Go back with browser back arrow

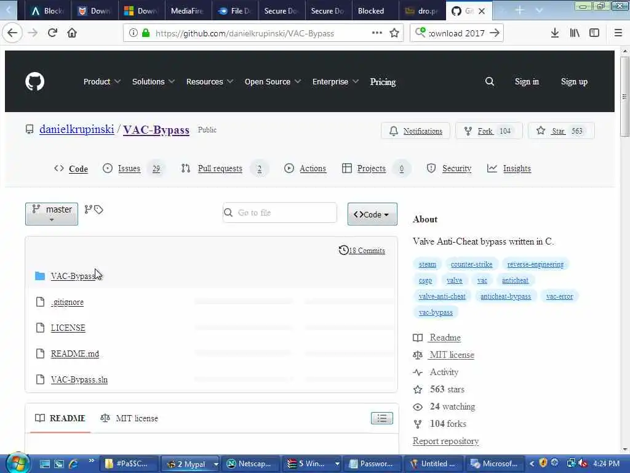click(12, 33)
